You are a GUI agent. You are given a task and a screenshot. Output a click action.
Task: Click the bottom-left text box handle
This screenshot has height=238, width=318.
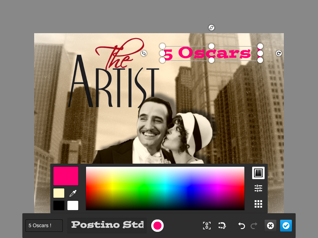[162, 60]
